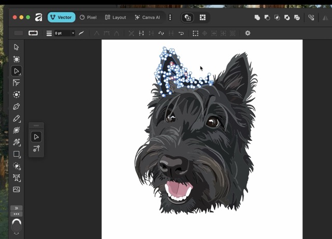Click the Xor boolean operation icon
Image resolution: width=332 pixels, height=239 pixels.
(x=287, y=18)
